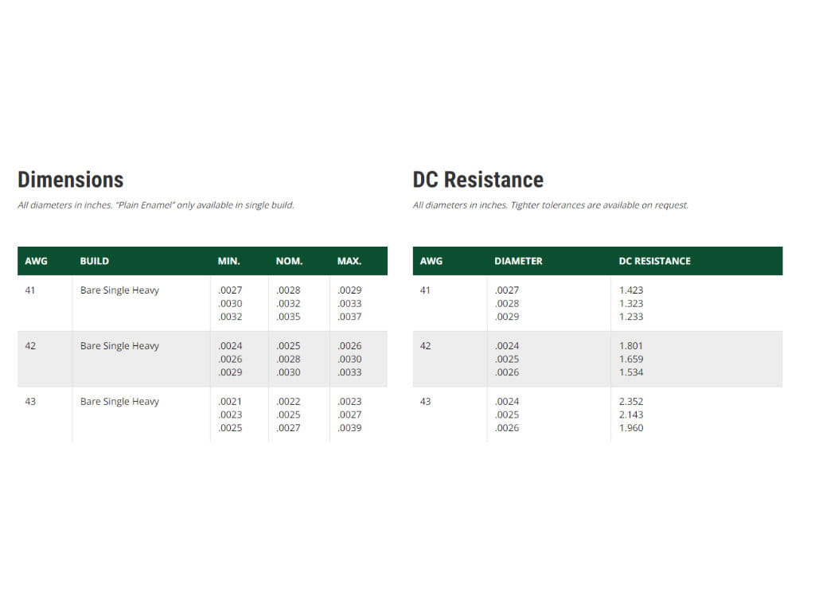Click AWG header in the DC Resistance table
This screenshot has height=611, width=815.
click(431, 261)
